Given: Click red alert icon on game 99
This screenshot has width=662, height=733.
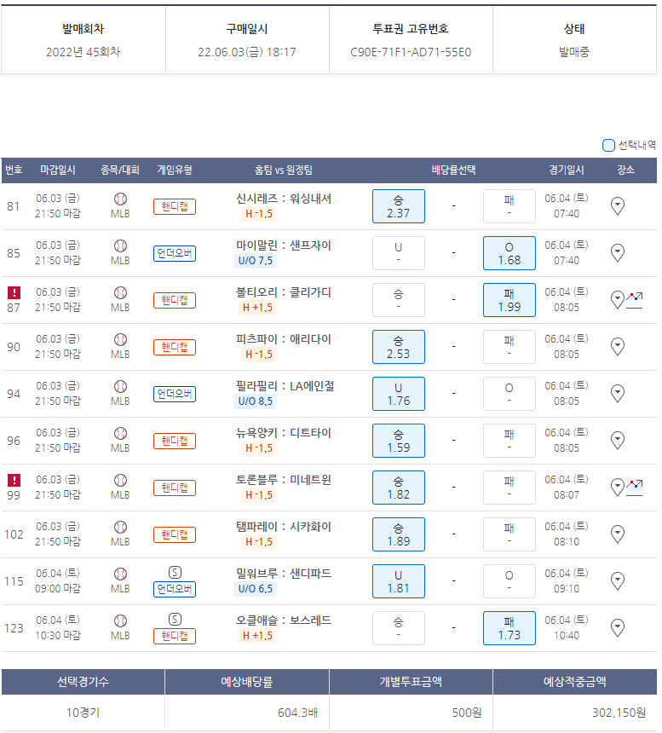Looking at the screenshot, I should click(x=14, y=480).
